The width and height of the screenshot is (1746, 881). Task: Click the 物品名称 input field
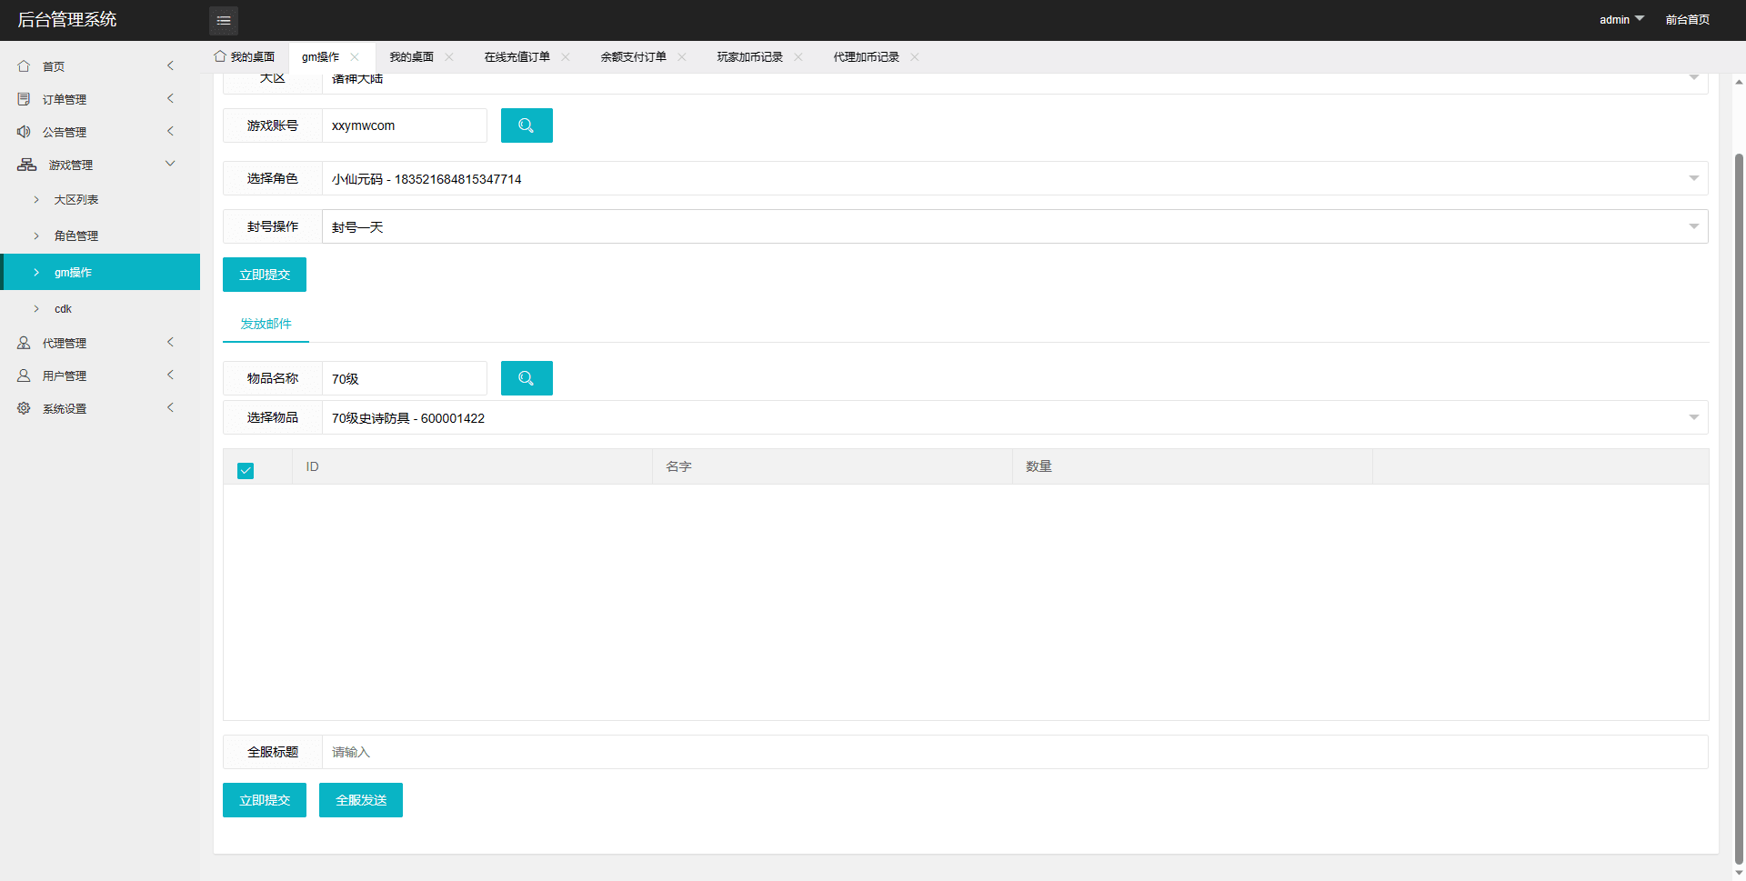click(405, 378)
